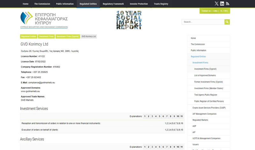The width and height of the screenshot is (255, 150).
Task: Open Regulatory Framework top menu
Action: pyautogui.click(x=113, y=4)
